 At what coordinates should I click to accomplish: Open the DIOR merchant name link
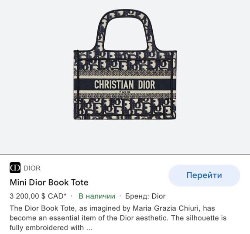pos(32,168)
